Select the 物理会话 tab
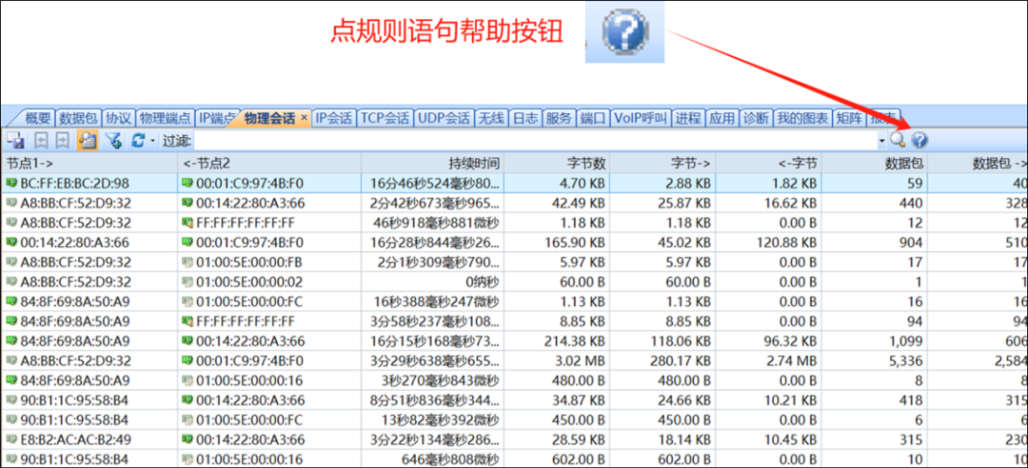Image resolution: width=1028 pixels, height=468 pixels. coord(269,119)
